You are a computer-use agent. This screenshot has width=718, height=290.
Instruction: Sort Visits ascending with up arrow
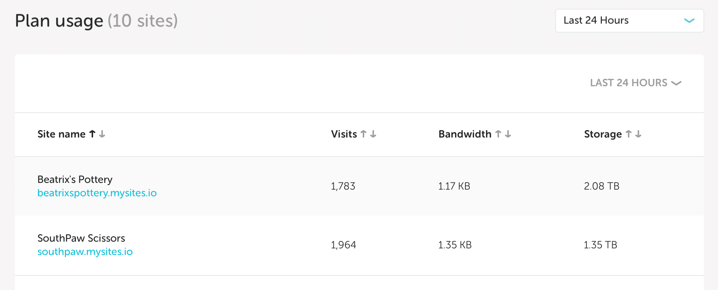(x=363, y=134)
